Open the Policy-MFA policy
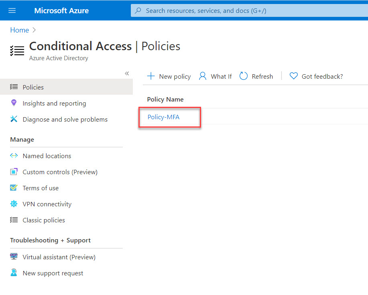The height and width of the screenshot is (295, 368). click(x=163, y=117)
